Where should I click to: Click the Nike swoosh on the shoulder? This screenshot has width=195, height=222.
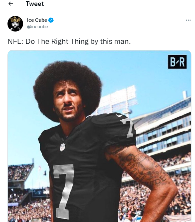coord(120,115)
